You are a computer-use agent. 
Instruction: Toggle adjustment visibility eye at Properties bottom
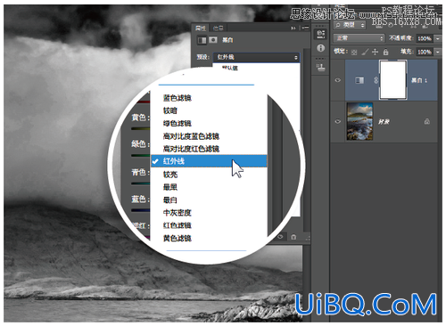280,237
